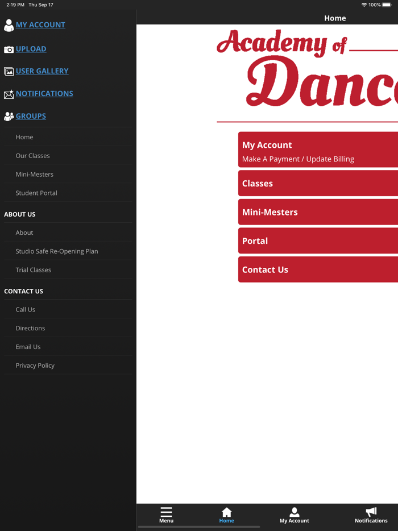The height and width of the screenshot is (531, 398).
Task: Select Our Classes in the sidebar
Action: (68, 155)
